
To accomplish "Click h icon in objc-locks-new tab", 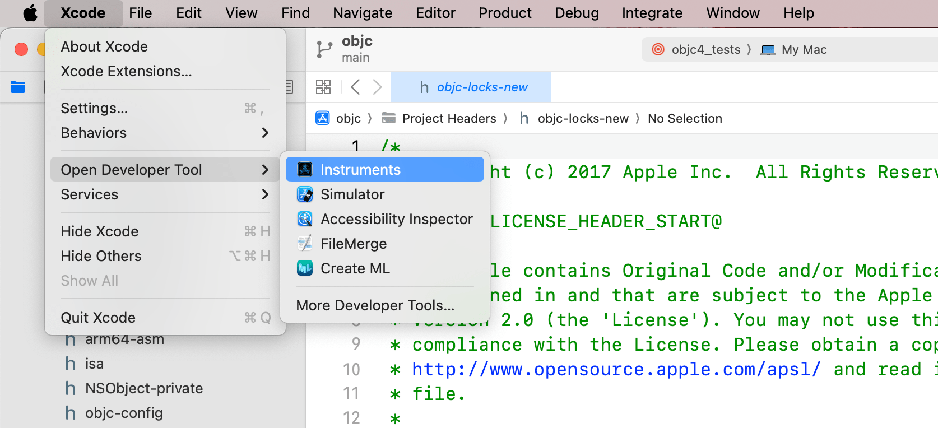I will point(424,87).
